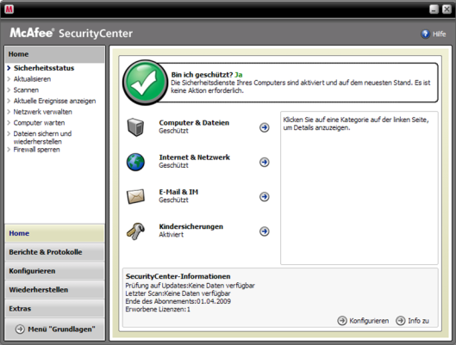Expand details arrow for E-Mail & IM

click(265, 197)
